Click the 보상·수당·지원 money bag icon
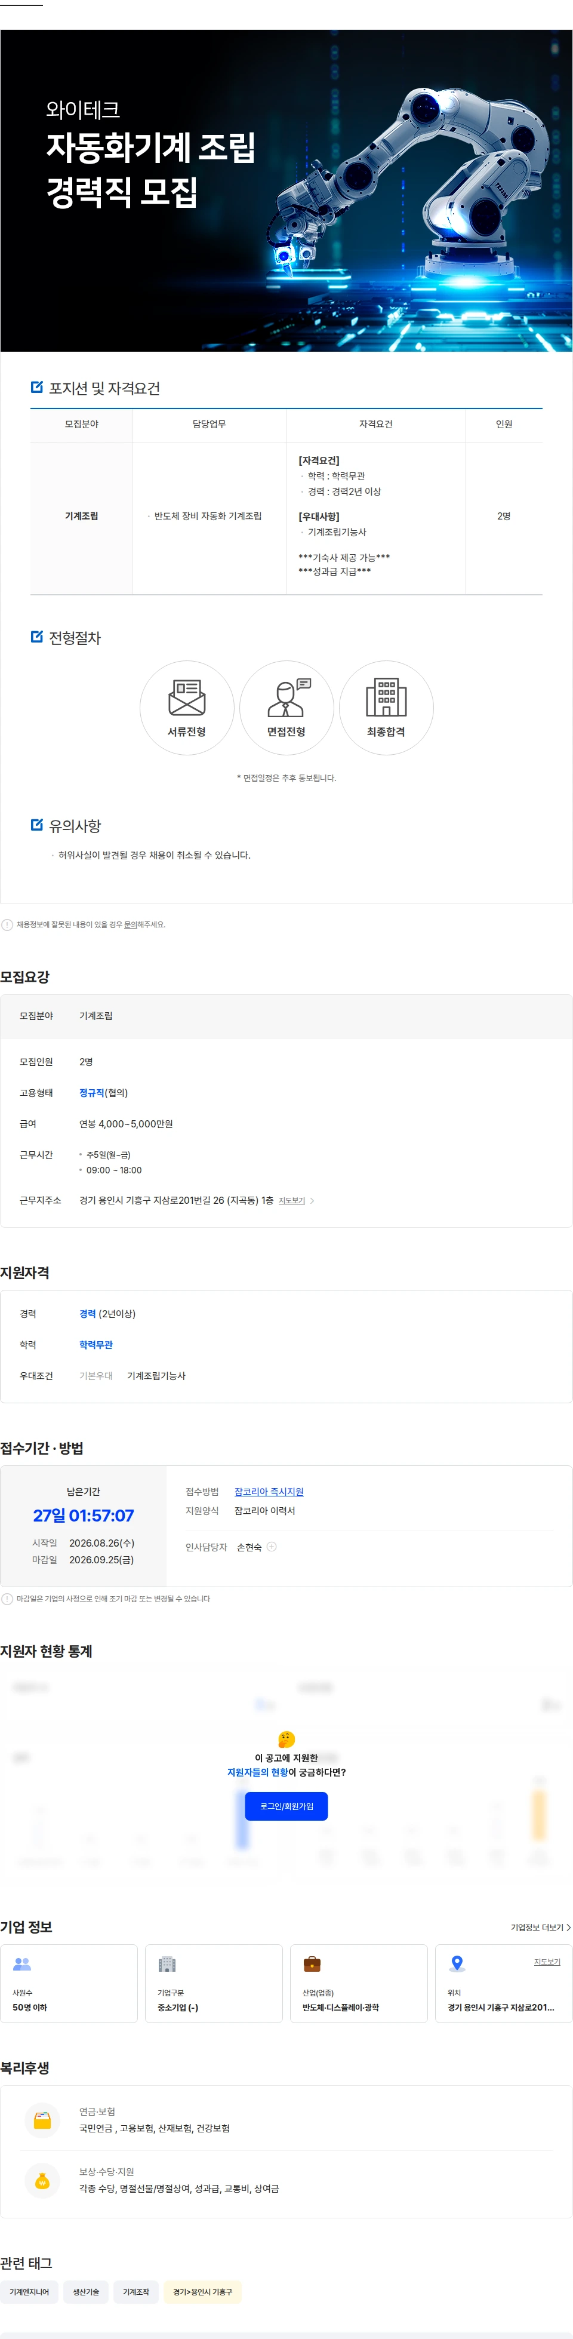Viewport: 573px width, 2339px height. pyautogui.click(x=42, y=2180)
